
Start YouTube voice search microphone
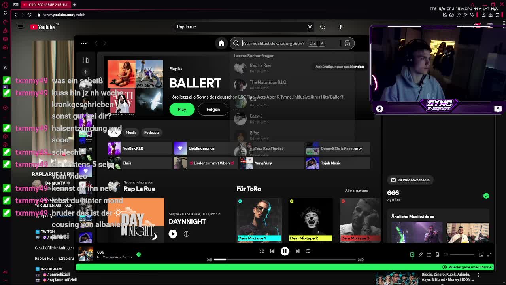[x=340, y=27]
